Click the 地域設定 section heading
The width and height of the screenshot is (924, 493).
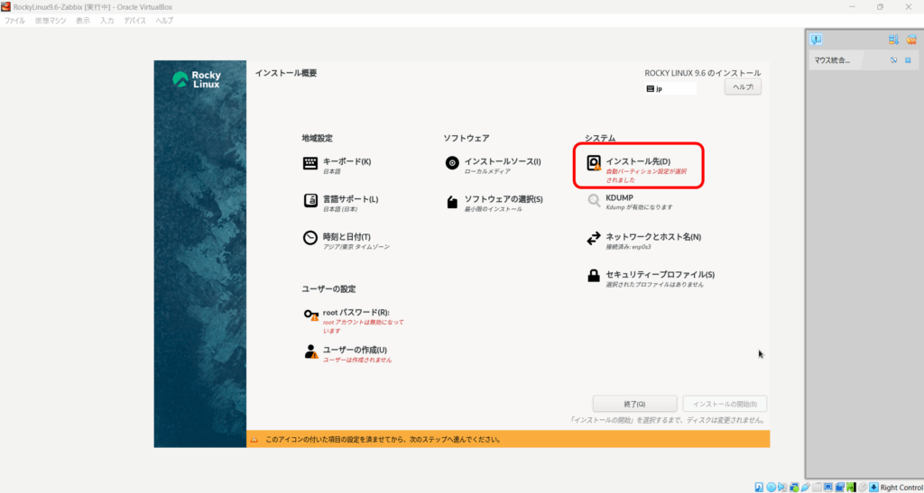pyautogui.click(x=317, y=138)
